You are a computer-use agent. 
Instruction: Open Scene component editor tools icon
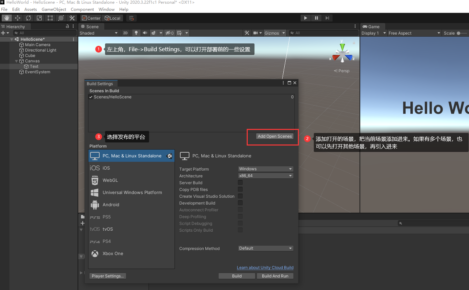(247, 33)
